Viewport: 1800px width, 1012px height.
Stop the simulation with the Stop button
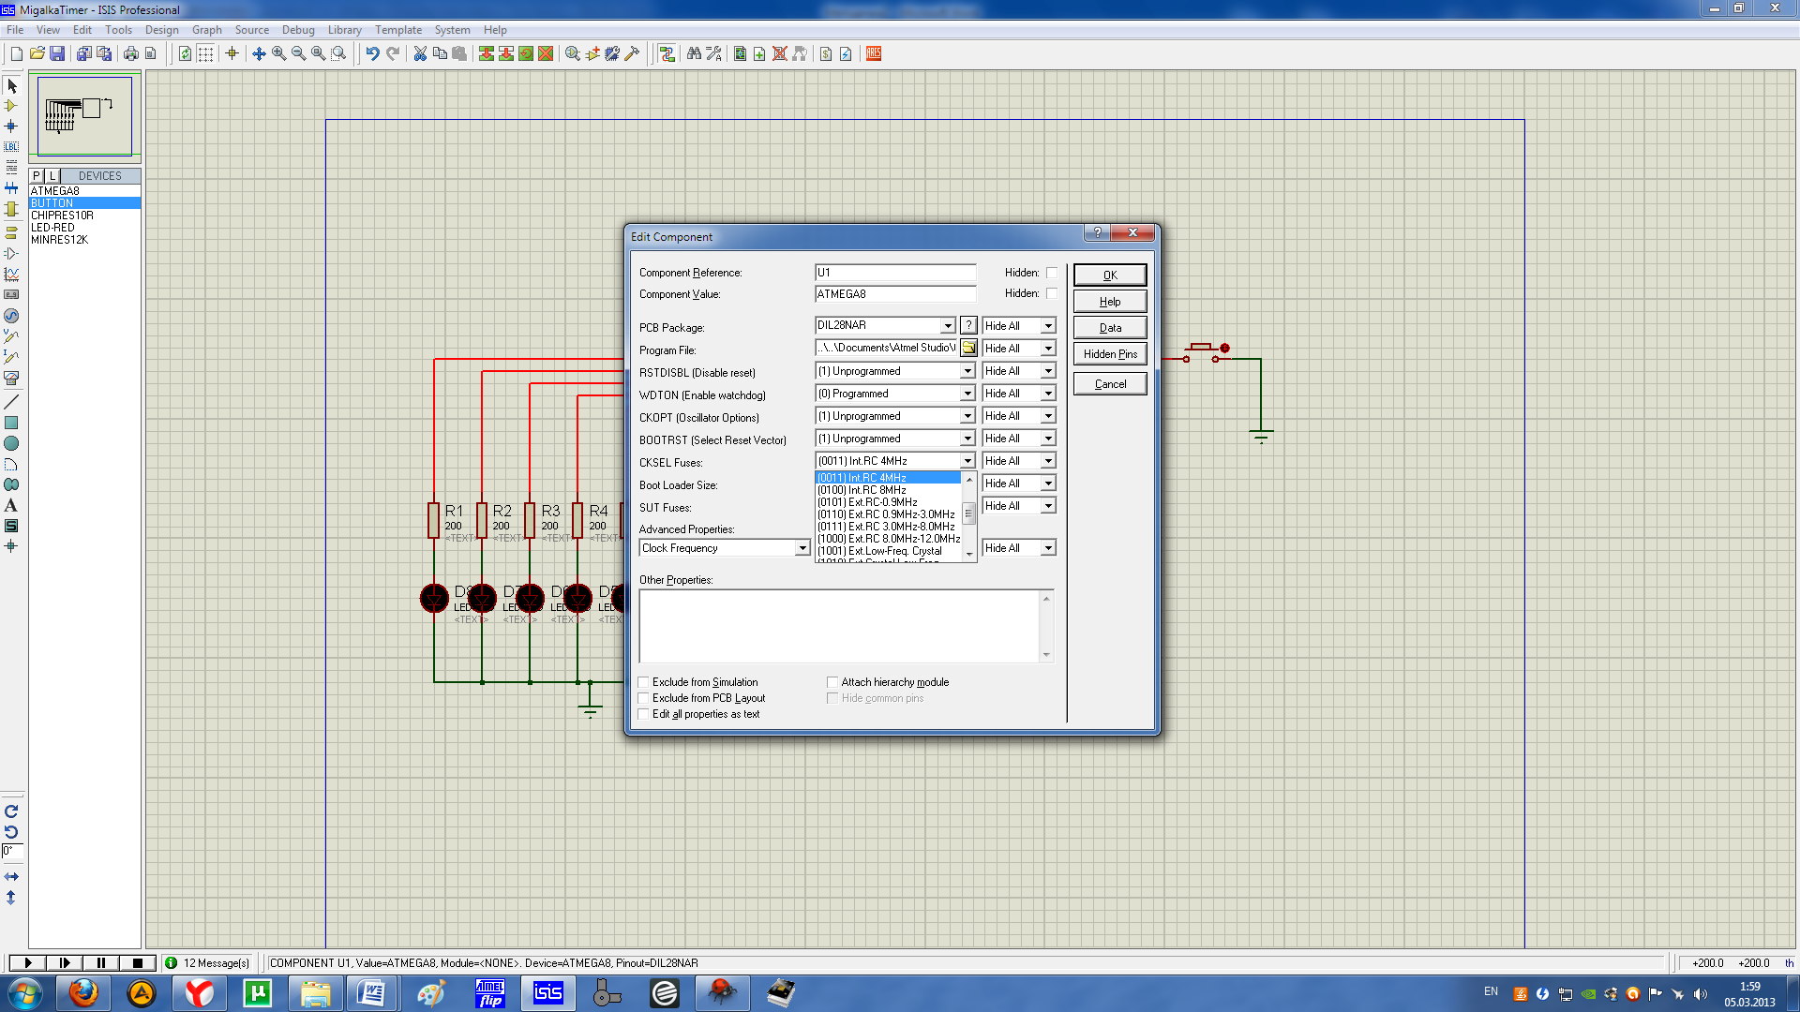click(x=137, y=962)
